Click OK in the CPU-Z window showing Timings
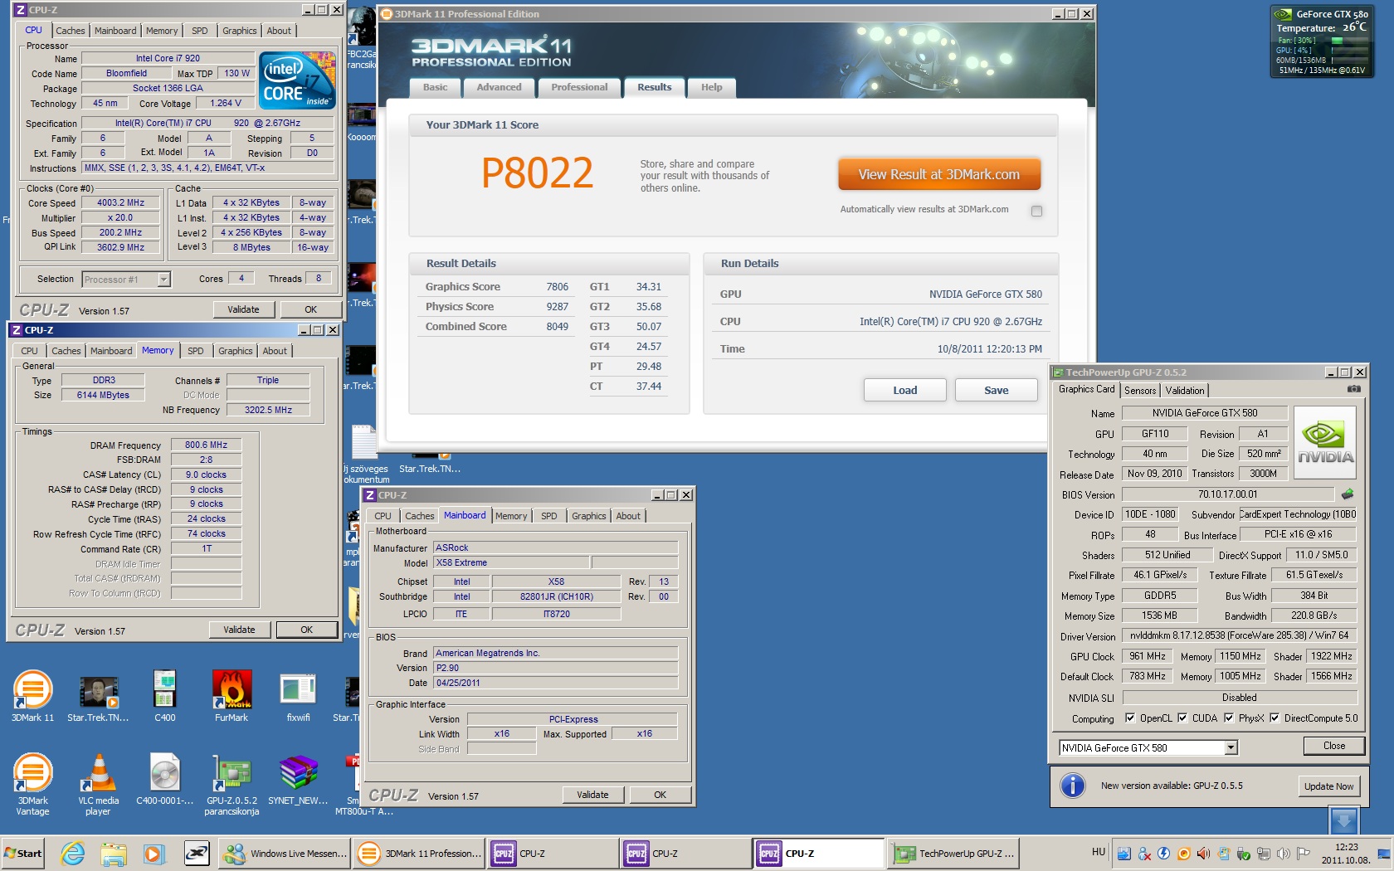Image resolution: width=1394 pixels, height=871 pixels. [x=306, y=630]
